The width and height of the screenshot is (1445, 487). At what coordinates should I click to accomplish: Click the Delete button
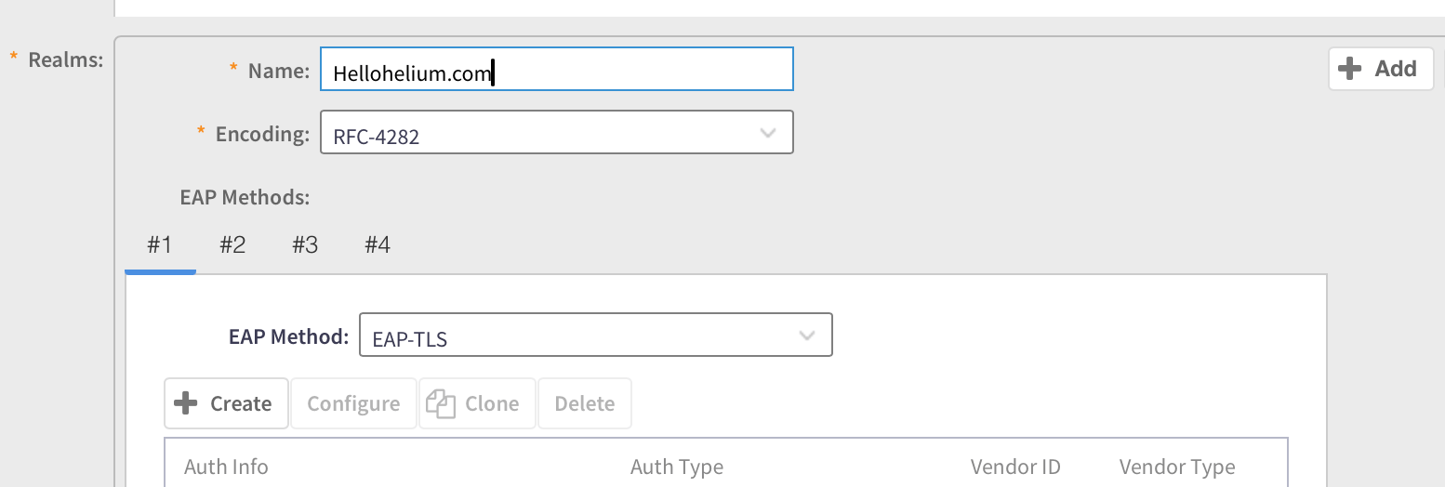pyautogui.click(x=584, y=403)
